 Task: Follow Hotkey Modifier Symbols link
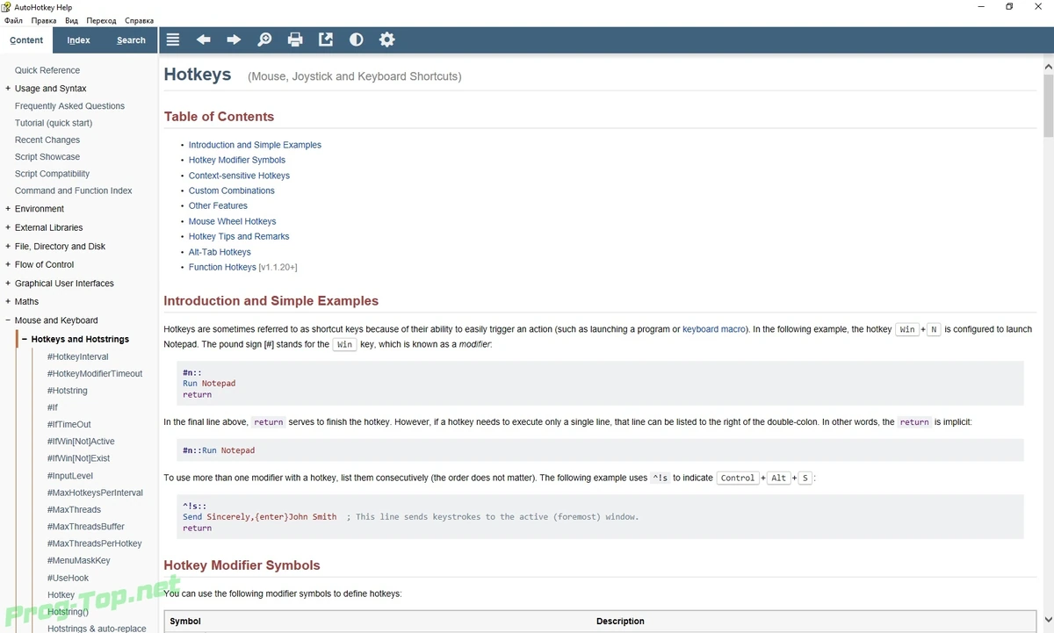tap(237, 160)
